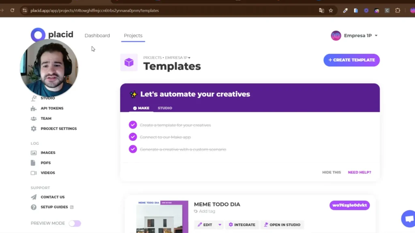Image resolution: width=415 pixels, height=233 pixels.
Task: Click Hide This link
Action: point(332,172)
